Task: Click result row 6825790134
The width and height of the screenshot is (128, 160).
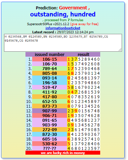Action: pyautogui.click(x=83, y=73)
